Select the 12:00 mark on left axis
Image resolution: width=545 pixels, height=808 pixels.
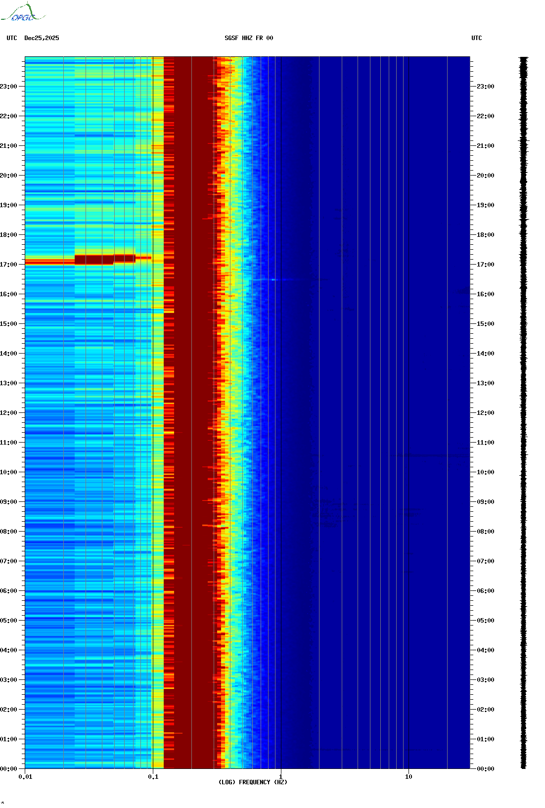[x=8, y=413]
